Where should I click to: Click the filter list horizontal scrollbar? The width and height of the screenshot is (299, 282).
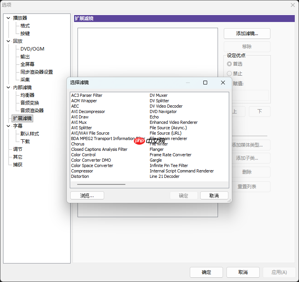(150, 184)
